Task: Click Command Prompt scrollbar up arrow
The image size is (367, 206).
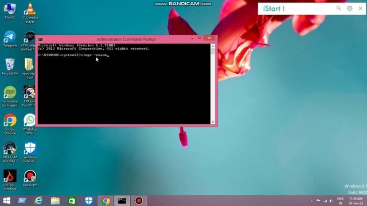Action: (x=213, y=46)
